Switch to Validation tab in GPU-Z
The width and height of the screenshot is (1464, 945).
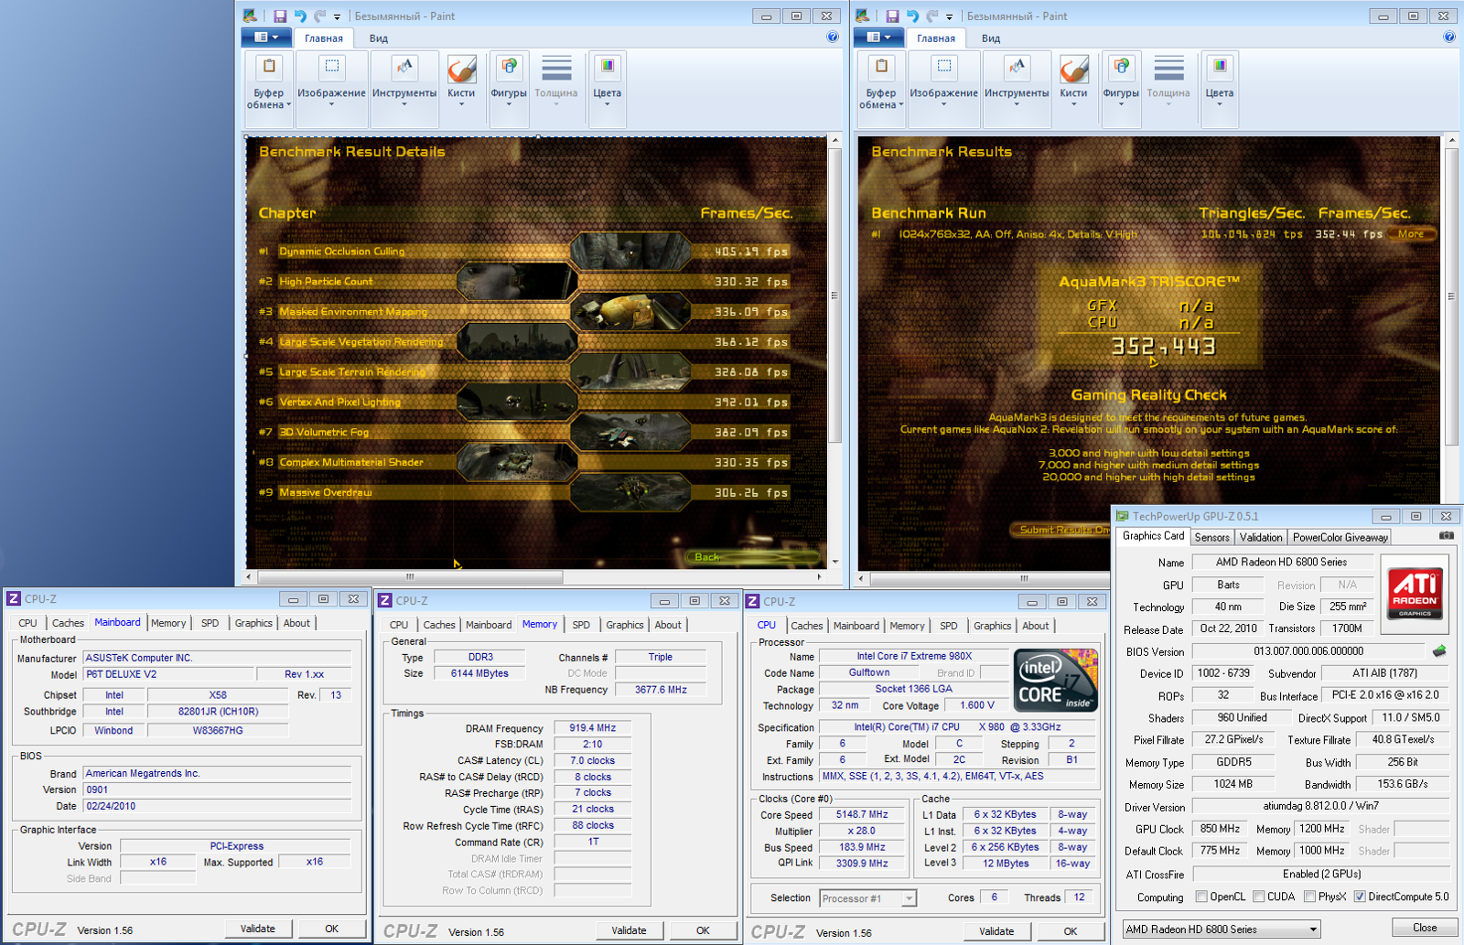(x=1261, y=537)
